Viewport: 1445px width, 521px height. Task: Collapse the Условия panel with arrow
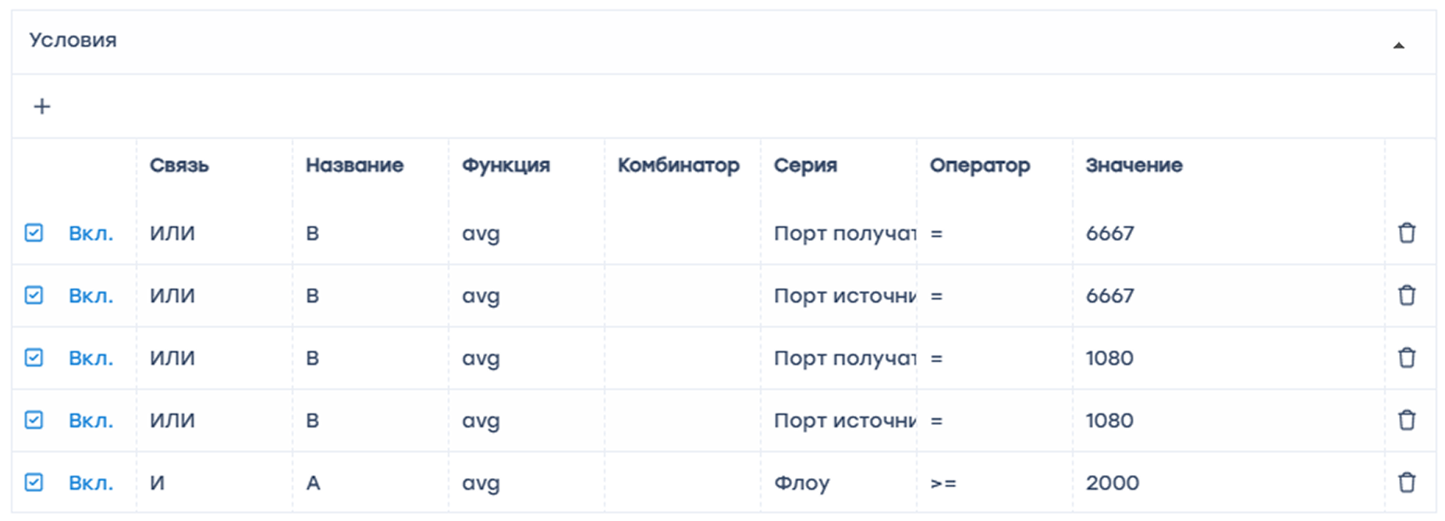(1398, 45)
